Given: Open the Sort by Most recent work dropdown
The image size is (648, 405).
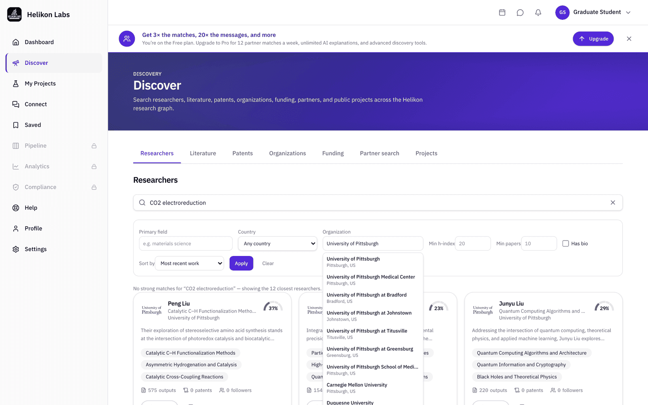Looking at the screenshot, I should [x=190, y=263].
